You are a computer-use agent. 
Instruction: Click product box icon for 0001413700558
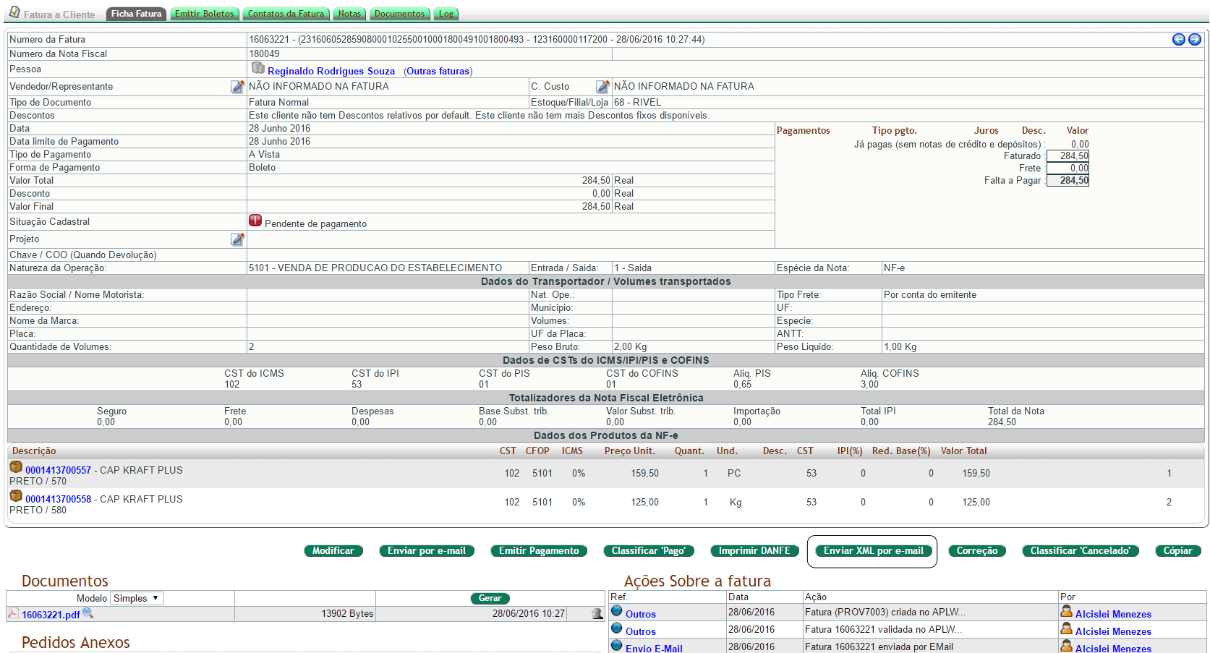[16, 496]
